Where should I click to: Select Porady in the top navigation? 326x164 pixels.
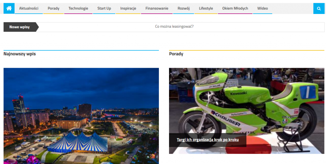tap(53, 9)
